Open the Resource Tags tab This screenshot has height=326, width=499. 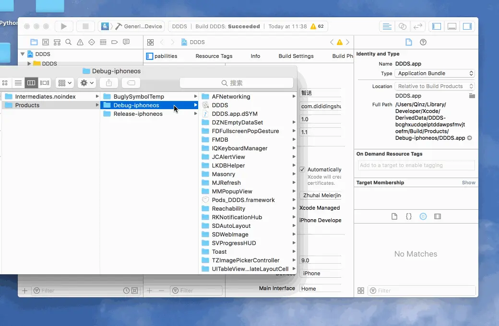[214, 56]
